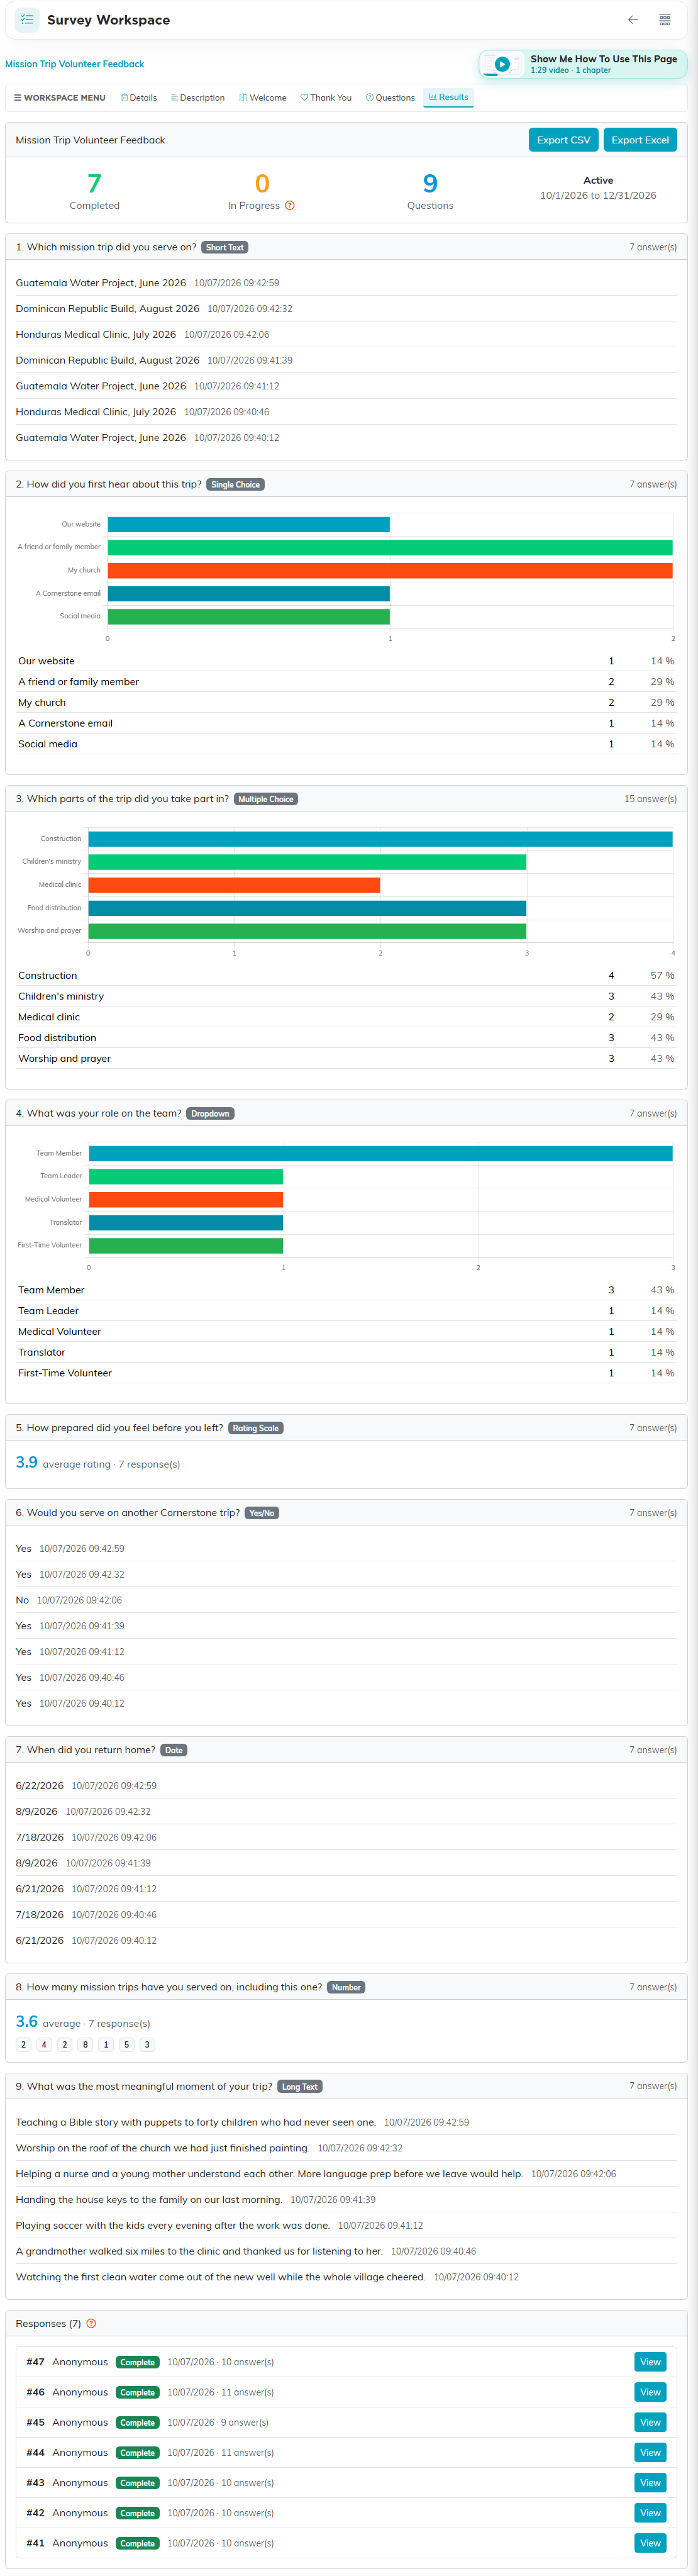698x2576 pixels.
Task: Click the Survey Workspace checklist logo icon
Action: pos(27,19)
